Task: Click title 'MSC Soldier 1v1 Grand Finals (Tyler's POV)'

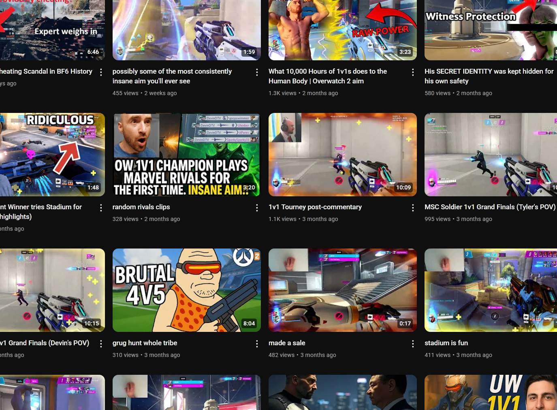Action: [490, 207]
